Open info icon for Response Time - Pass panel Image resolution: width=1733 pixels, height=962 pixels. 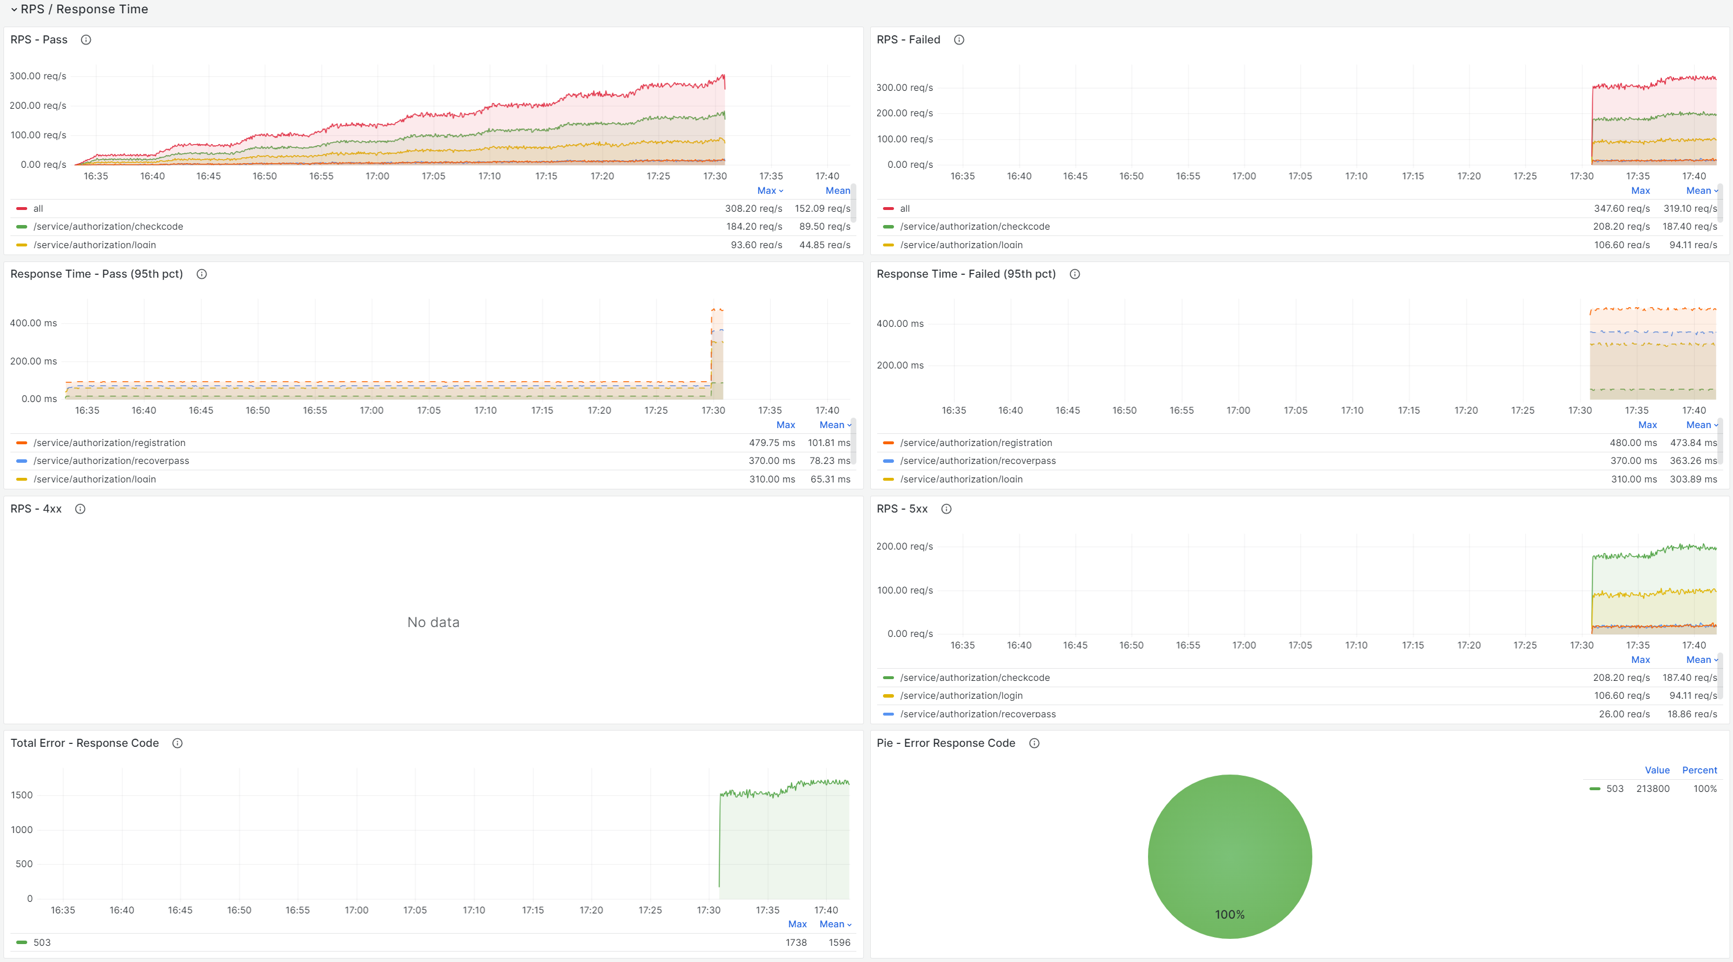202,274
